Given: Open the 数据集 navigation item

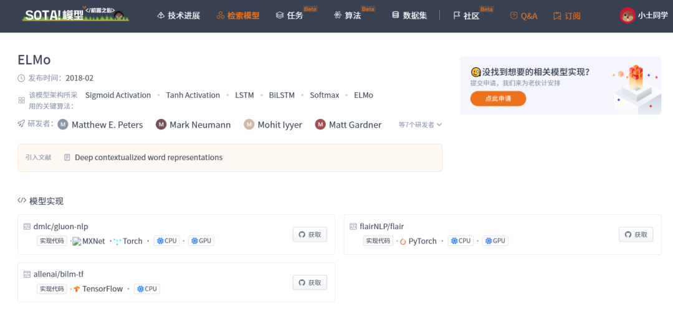Looking at the screenshot, I should tap(409, 16).
